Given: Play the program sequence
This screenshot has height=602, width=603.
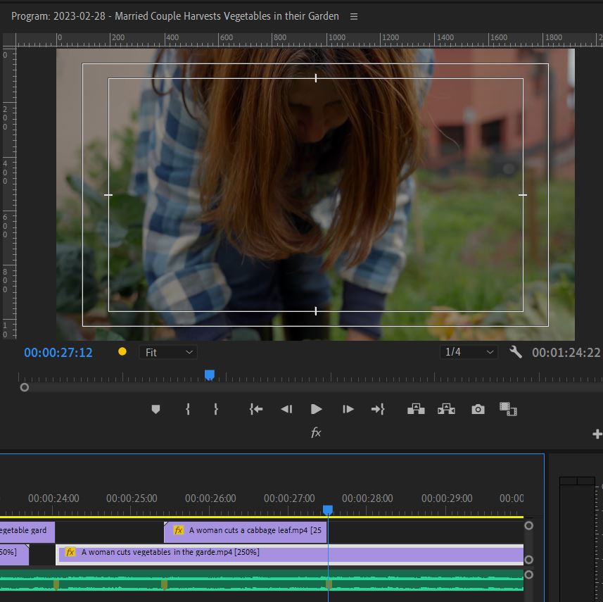Looking at the screenshot, I should [316, 409].
